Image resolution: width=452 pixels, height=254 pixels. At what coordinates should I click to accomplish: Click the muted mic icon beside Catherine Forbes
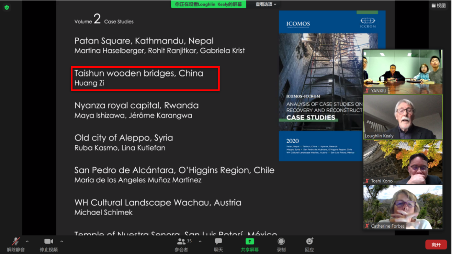tap(367, 226)
